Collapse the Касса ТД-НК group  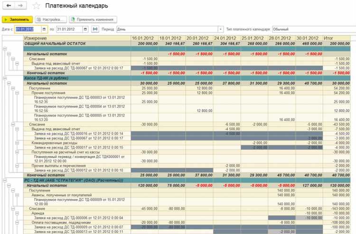point(4,78)
